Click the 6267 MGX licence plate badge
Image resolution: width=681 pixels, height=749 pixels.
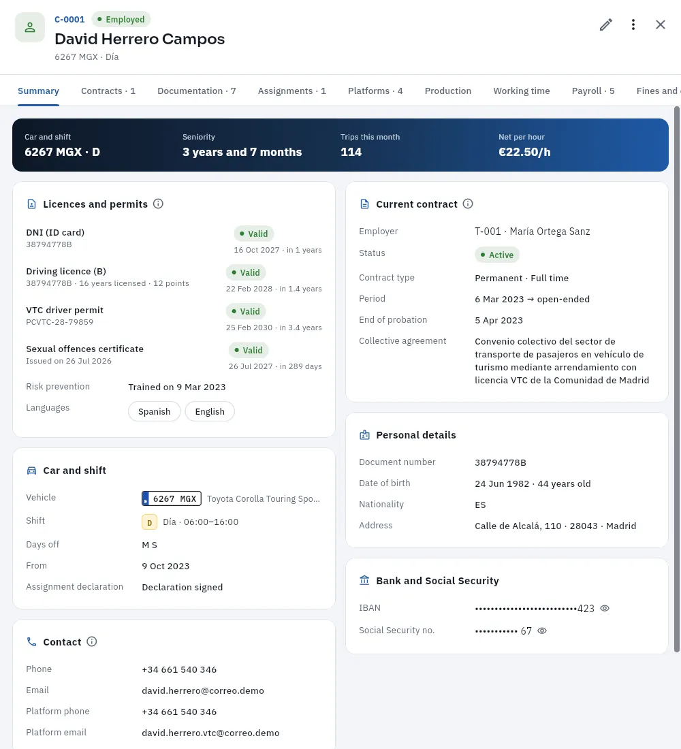click(172, 498)
